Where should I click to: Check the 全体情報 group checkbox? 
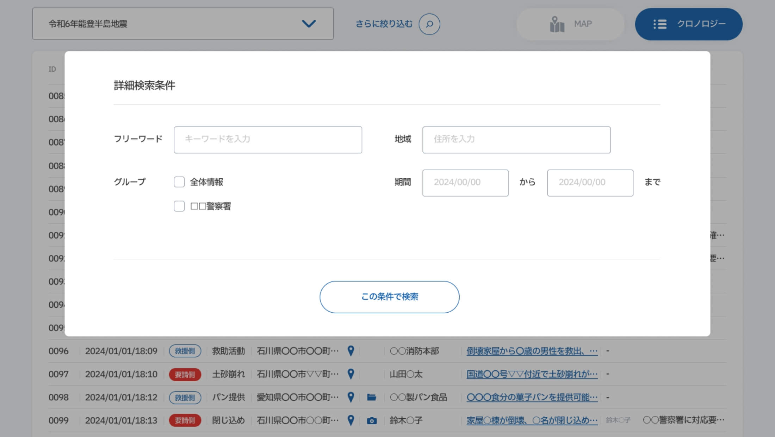click(179, 182)
